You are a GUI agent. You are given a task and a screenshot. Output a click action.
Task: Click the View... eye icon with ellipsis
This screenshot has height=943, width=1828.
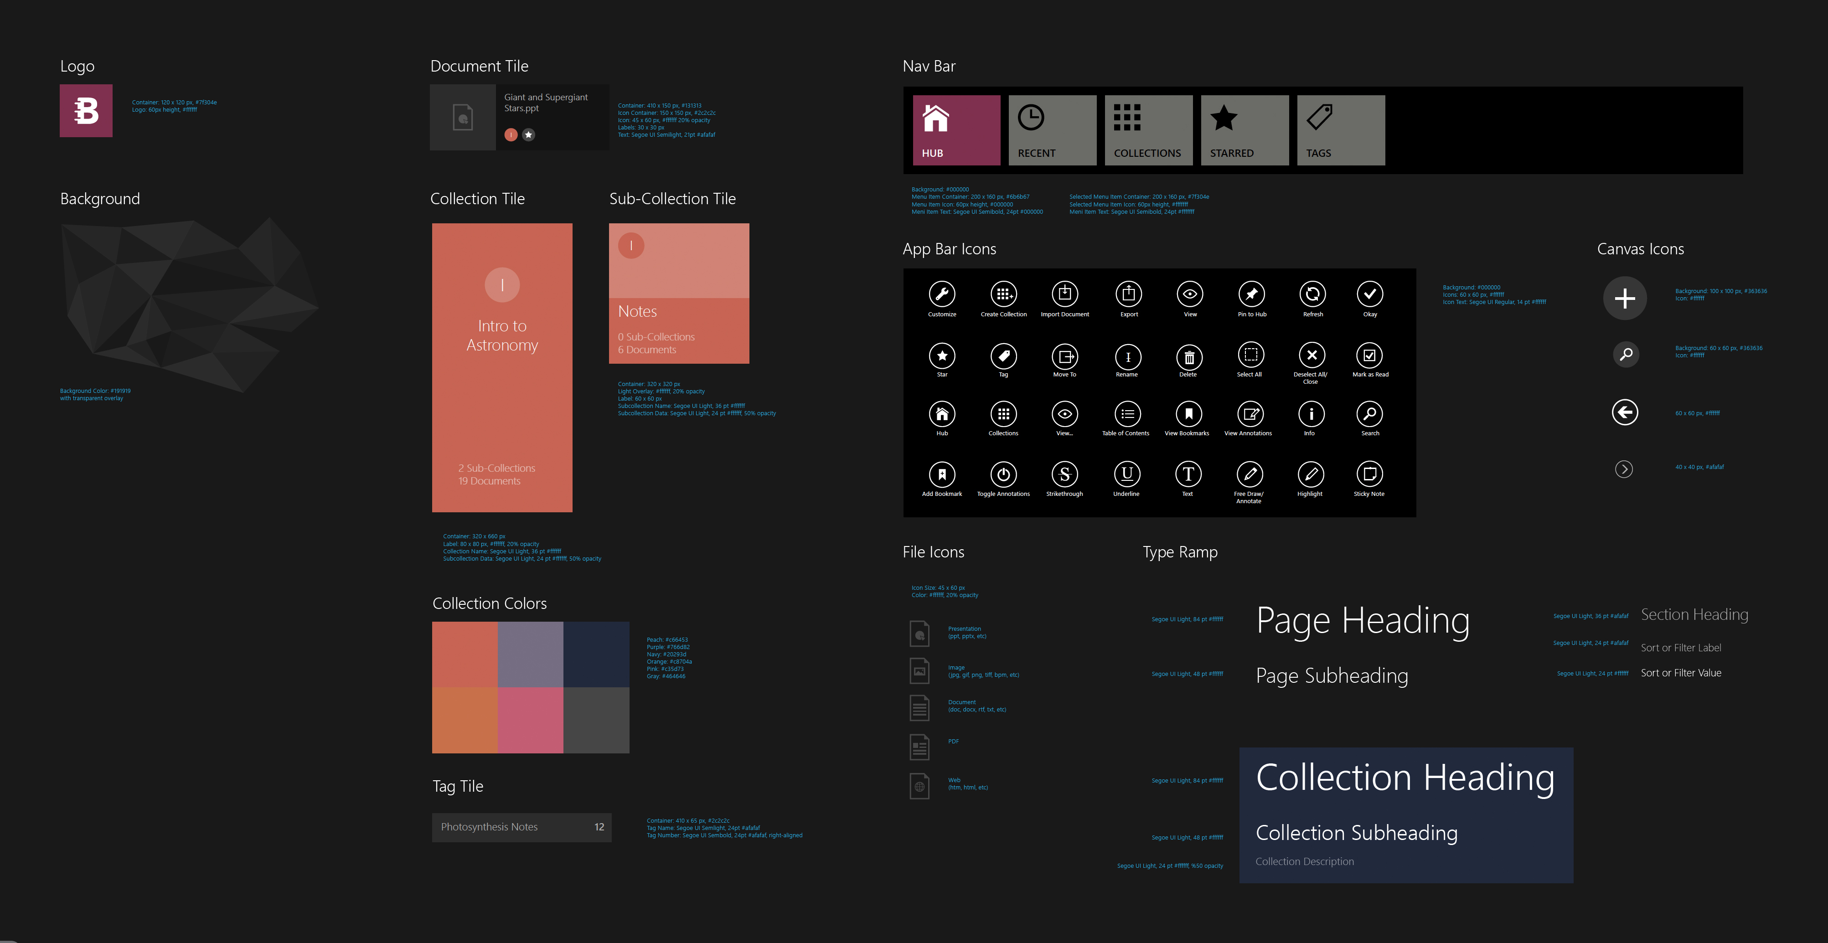(x=1064, y=414)
